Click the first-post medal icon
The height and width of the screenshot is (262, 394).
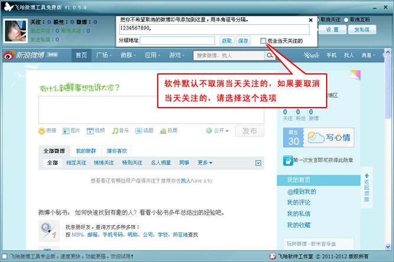[x=288, y=160]
